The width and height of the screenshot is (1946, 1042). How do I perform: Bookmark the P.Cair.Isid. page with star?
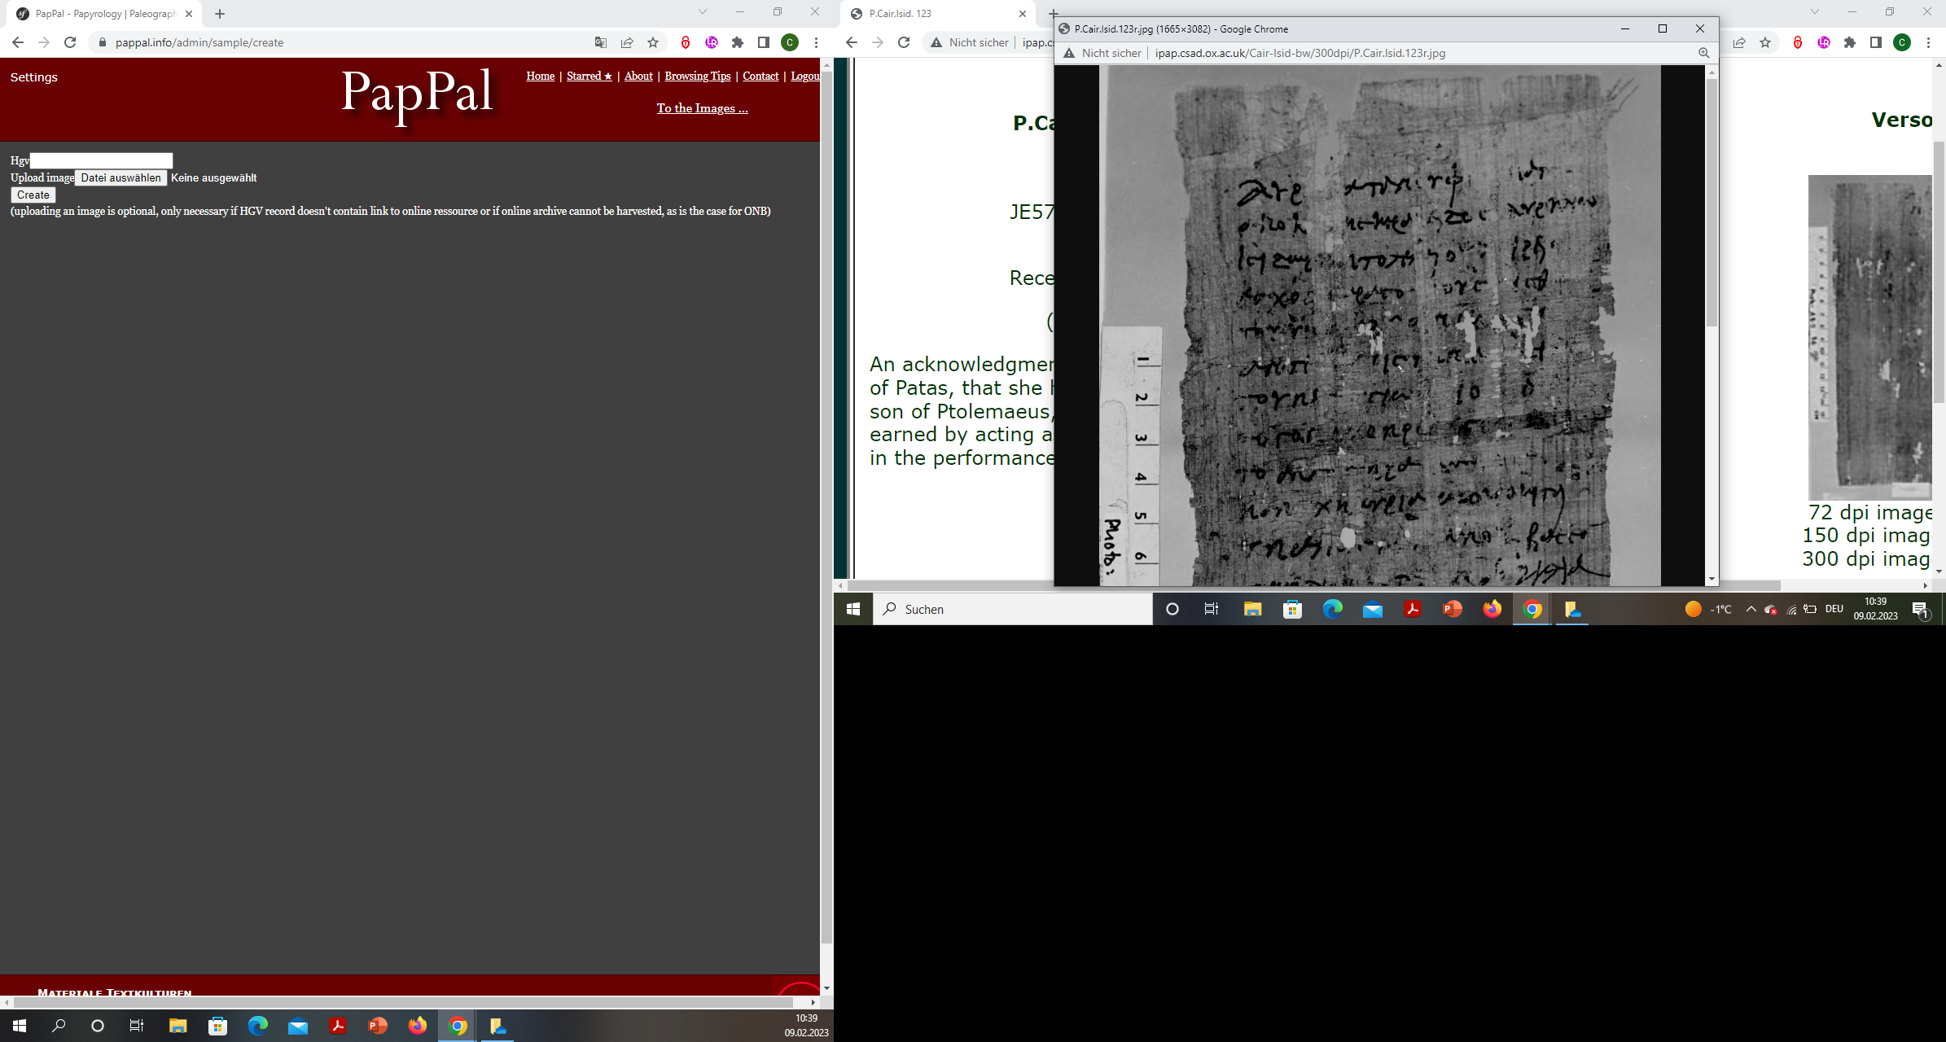pos(1765,42)
